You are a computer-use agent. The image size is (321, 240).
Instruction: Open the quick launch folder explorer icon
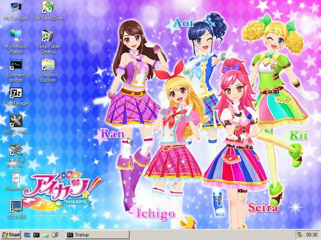46,235
